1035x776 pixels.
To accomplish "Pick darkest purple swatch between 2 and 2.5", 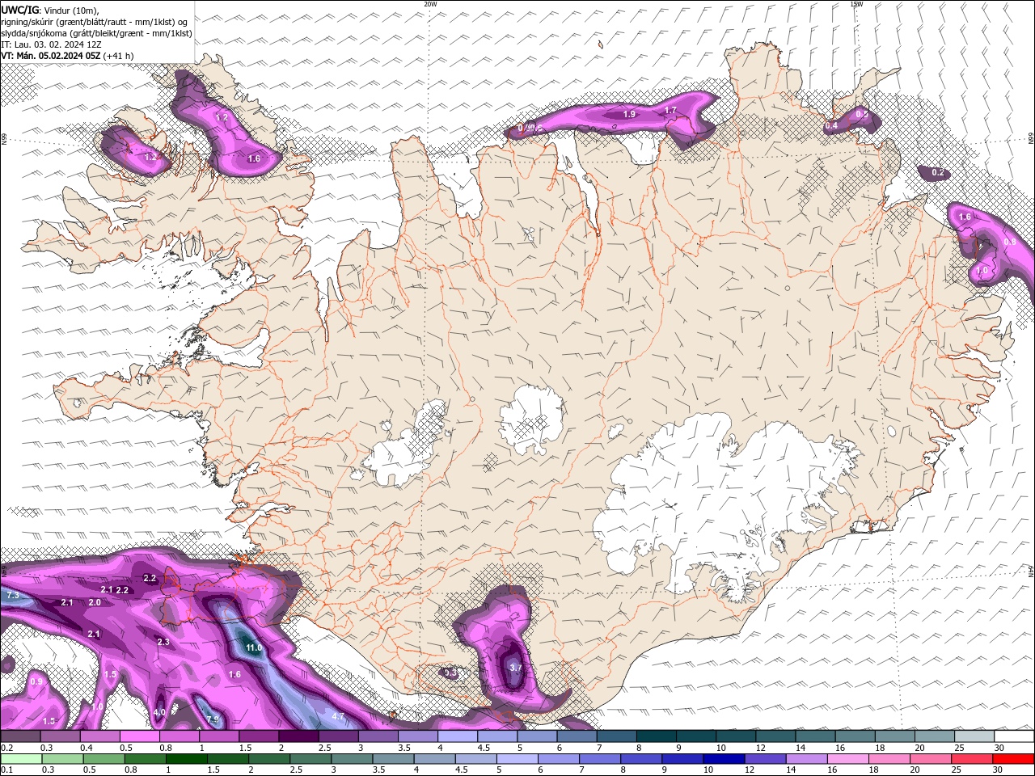I will pyautogui.click(x=298, y=736).
